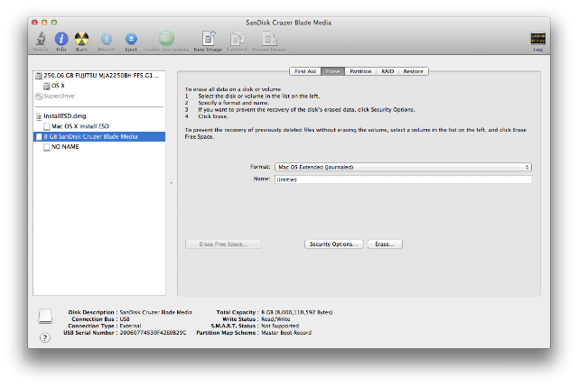Click the External connection type value
The height and width of the screenshot is (387, 578).
tap(130, 326)
